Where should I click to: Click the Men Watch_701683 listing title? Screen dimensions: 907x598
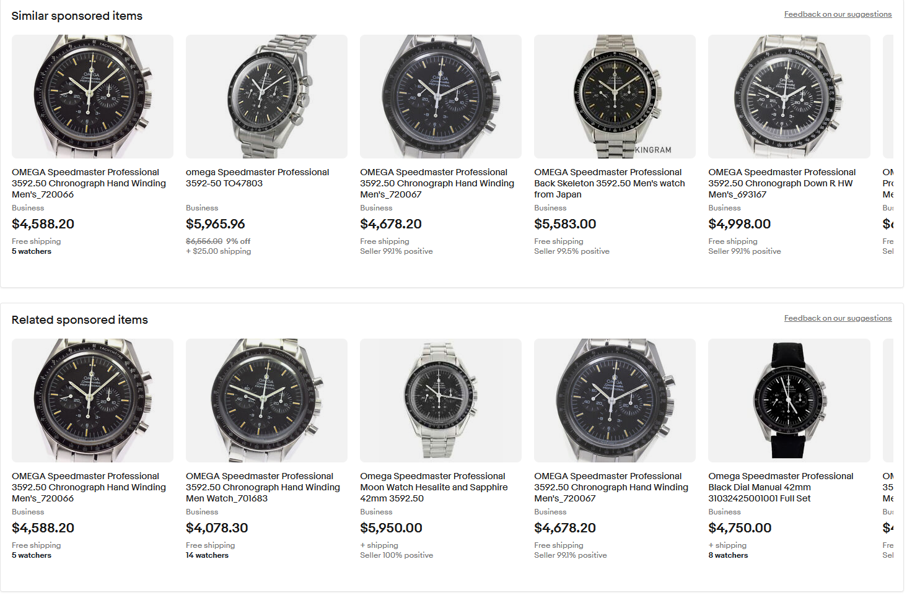click(x=263, y=487)
